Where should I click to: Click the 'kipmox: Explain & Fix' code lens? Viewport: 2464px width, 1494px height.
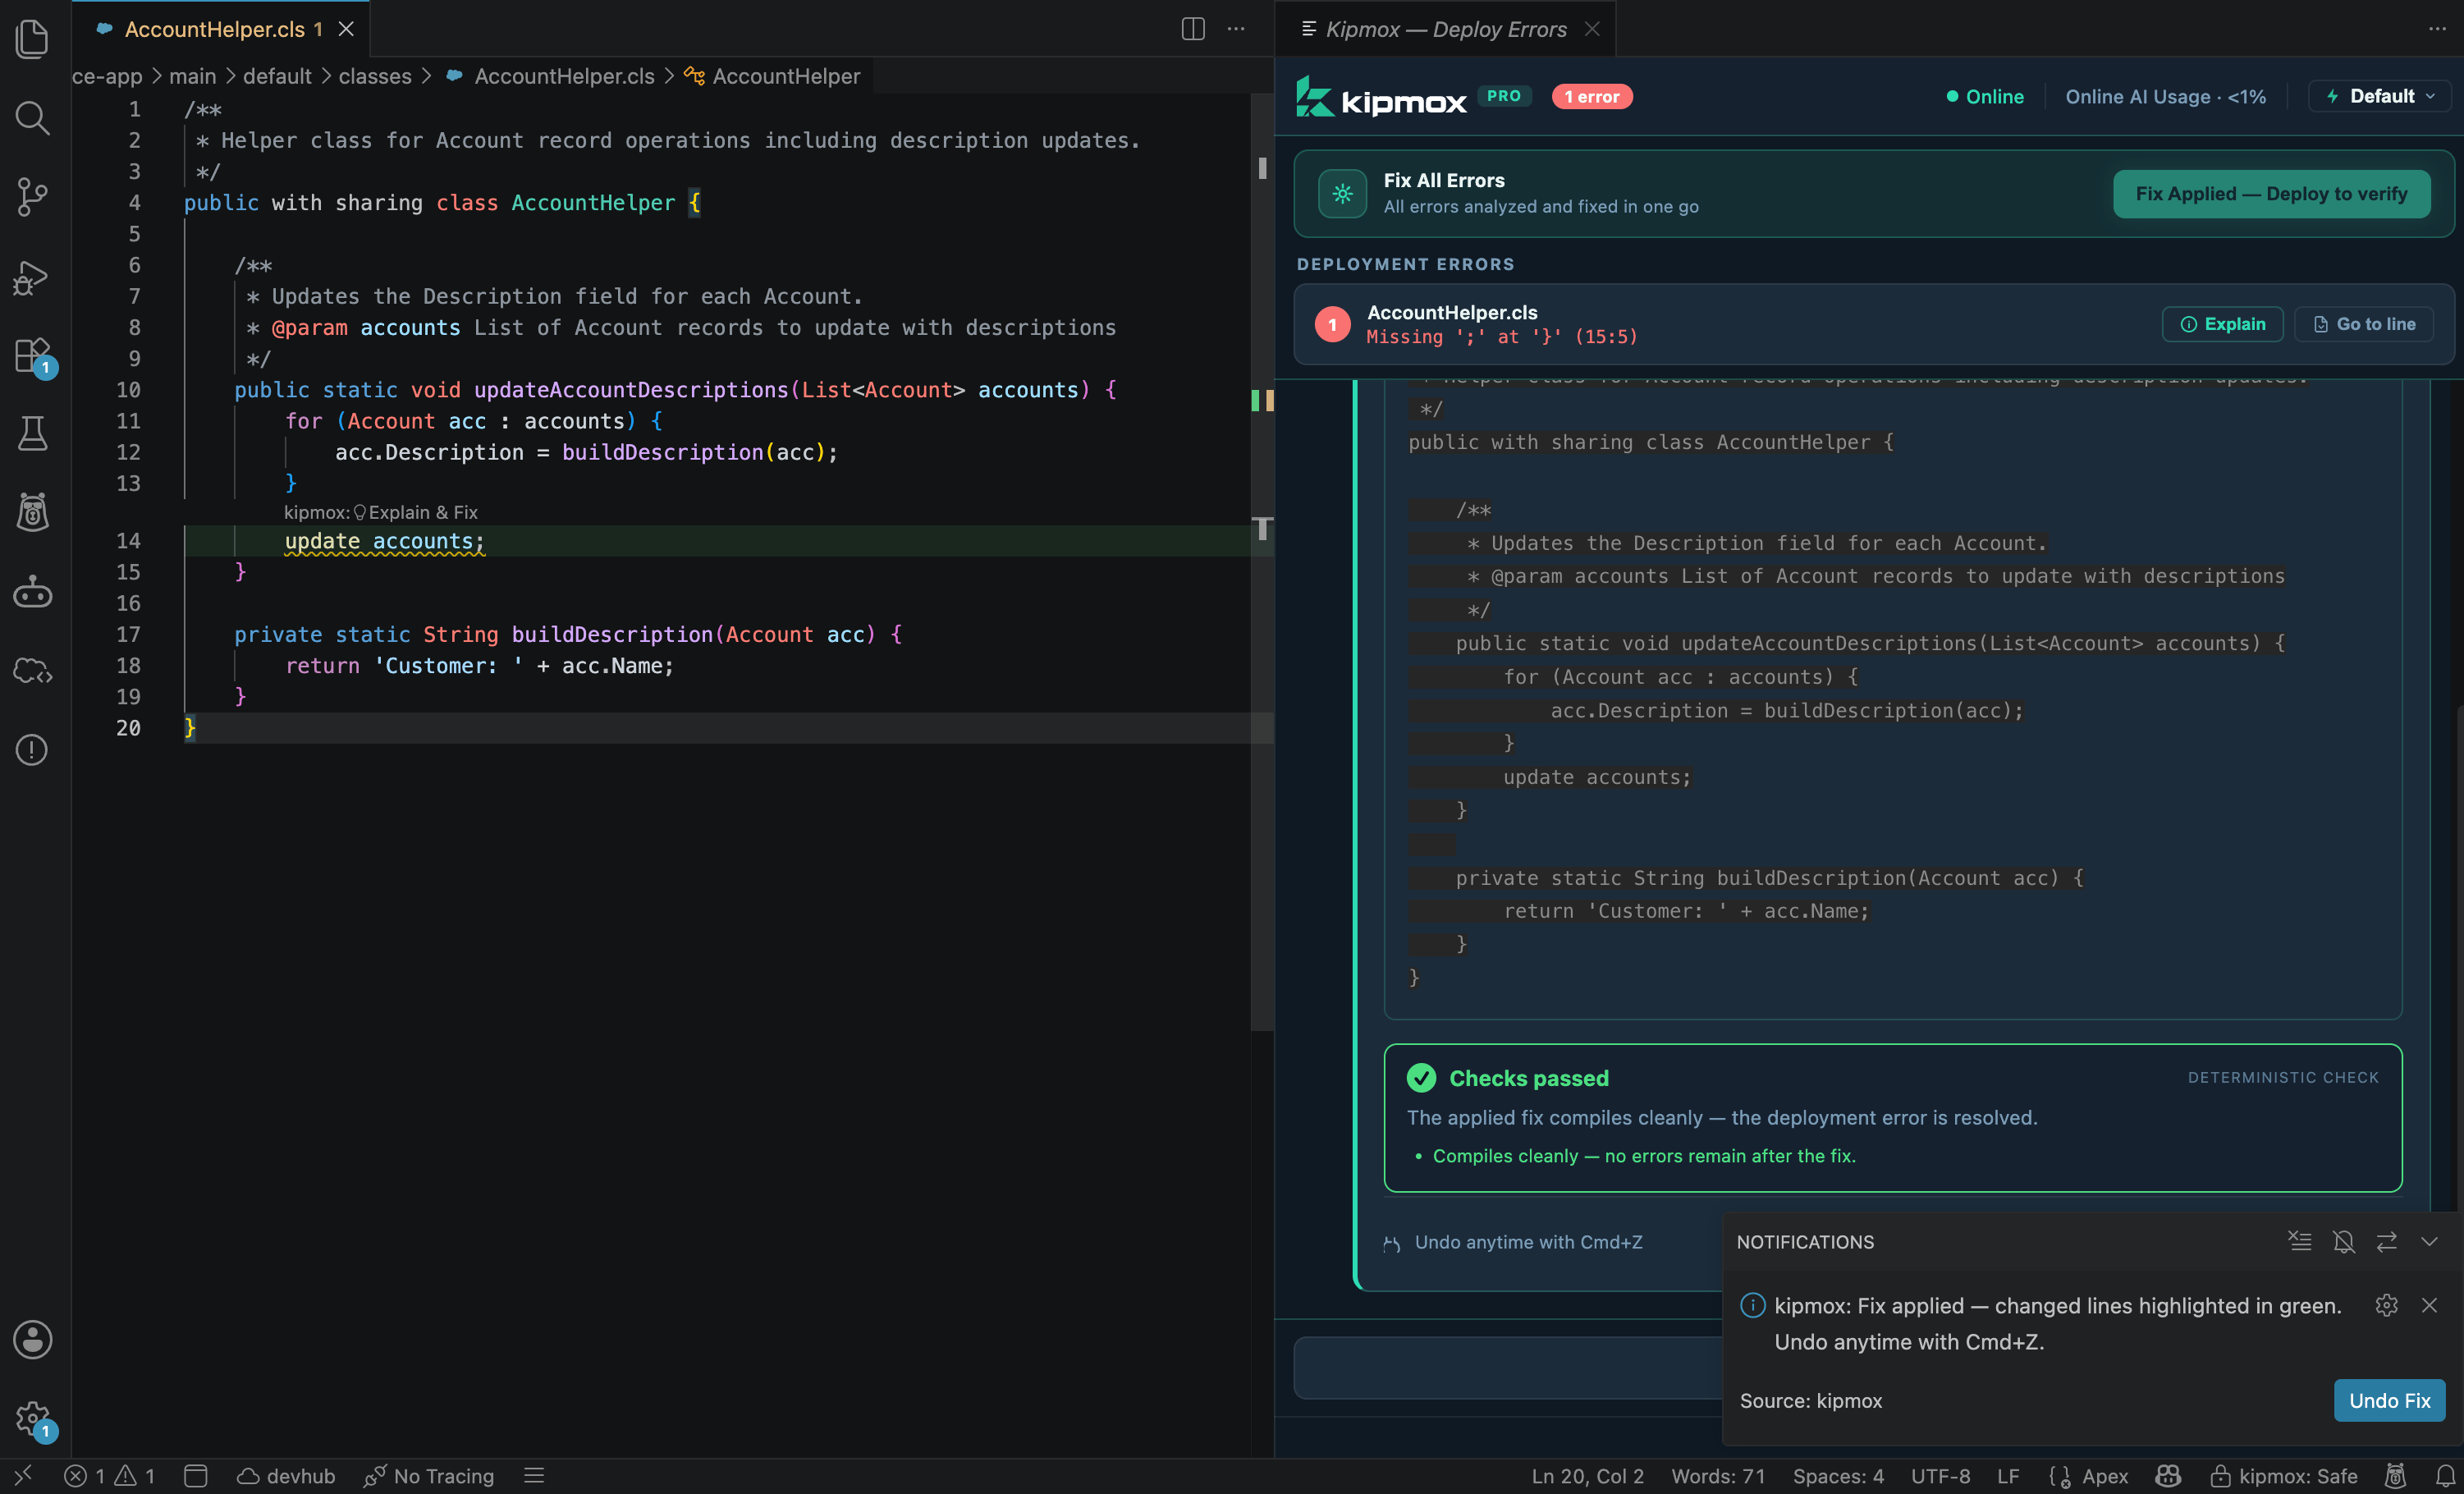click(x=381, y=512)
